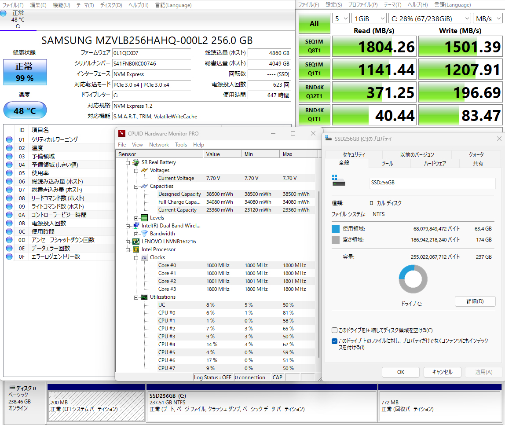505x425 pixels.
Task: Click the SSD256GB volume name field
Action: coord(432,183)
